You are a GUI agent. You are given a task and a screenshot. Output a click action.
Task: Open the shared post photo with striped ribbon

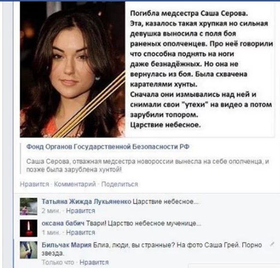tap(72, 70)
